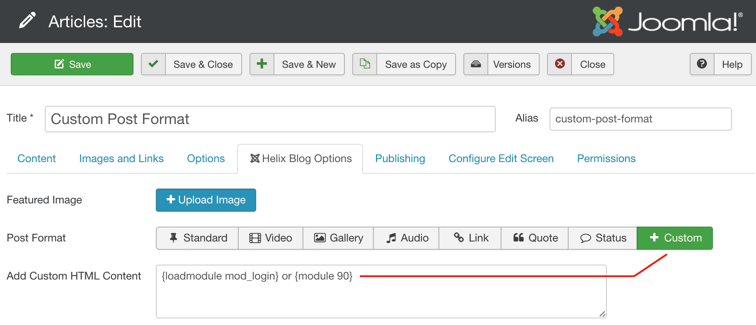Pick the Quote post format
756x325 pixels.
point(535,238)
